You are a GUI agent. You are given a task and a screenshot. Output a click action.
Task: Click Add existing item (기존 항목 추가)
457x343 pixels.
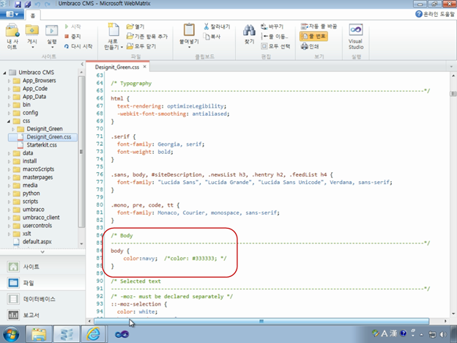(147, 37)
